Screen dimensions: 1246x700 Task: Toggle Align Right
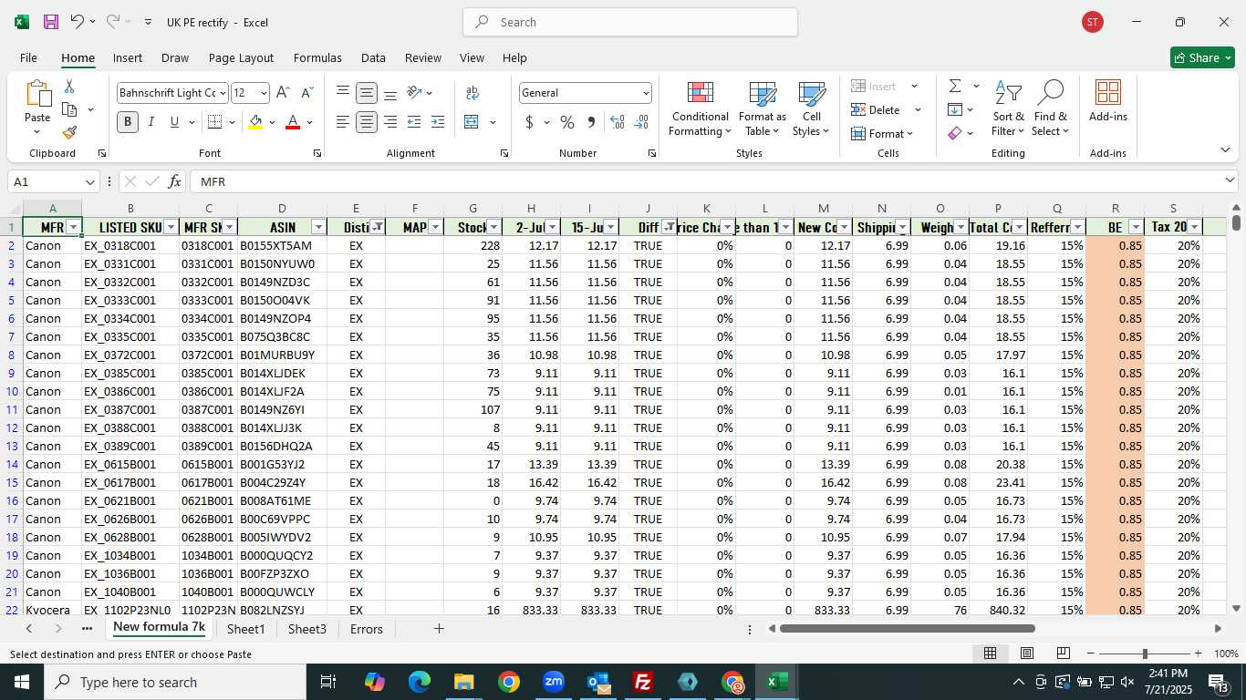pyautogui.click(x=390, y=122)
